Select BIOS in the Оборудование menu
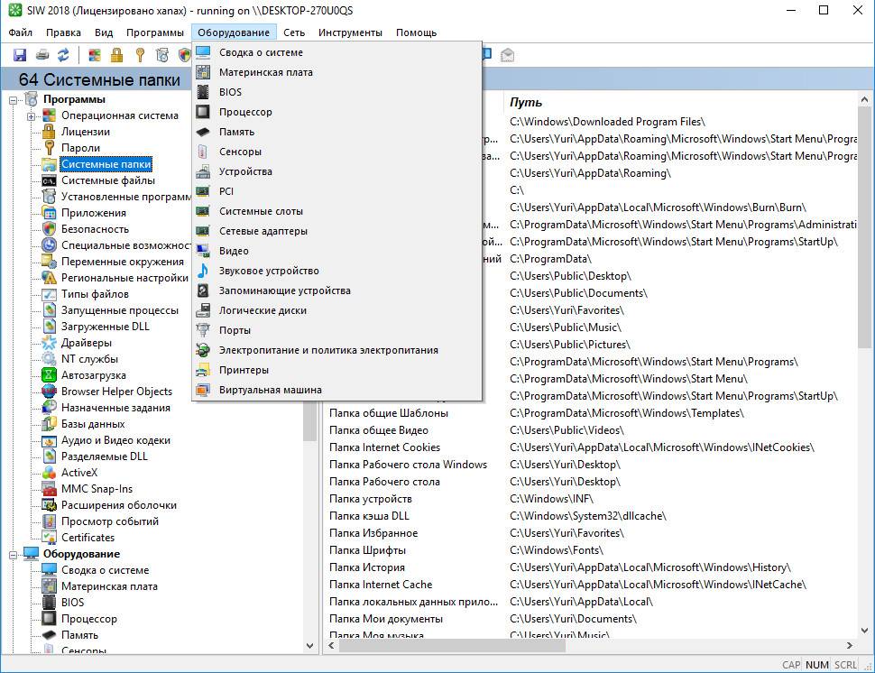875x673 pixels. point(230,92)
